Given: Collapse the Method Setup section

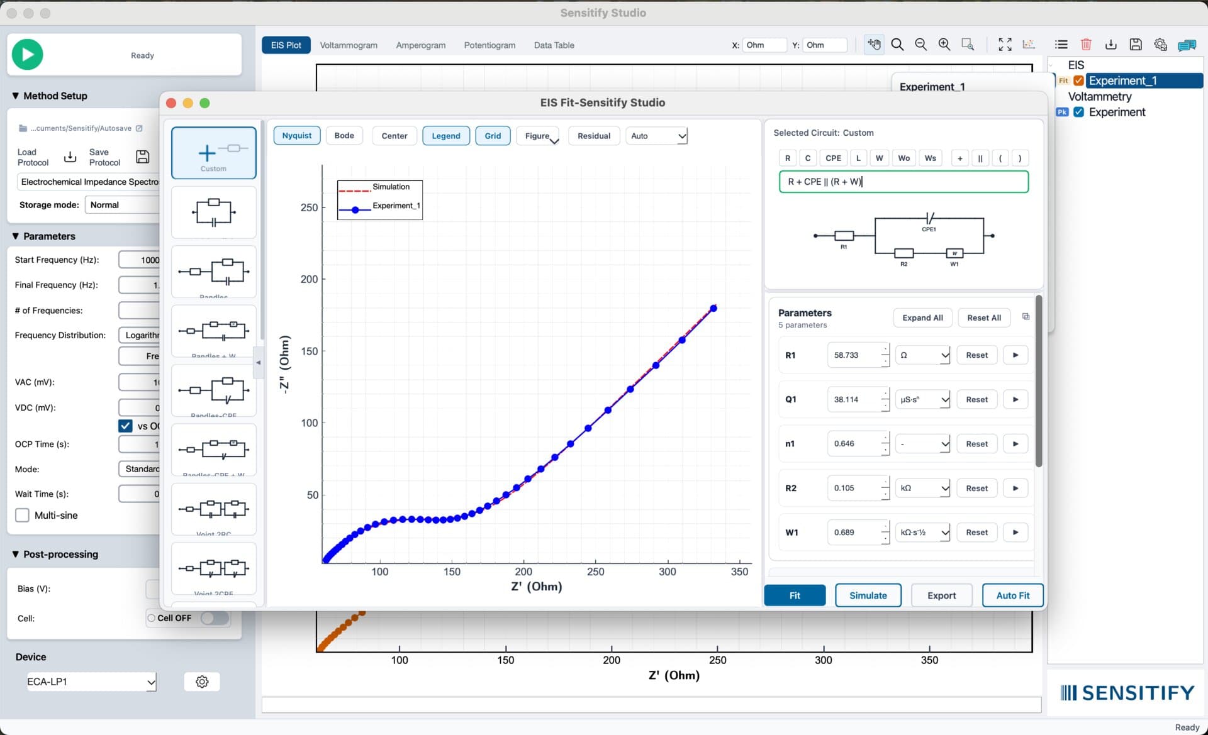Looking at the screenshot, I should (16, 96).
